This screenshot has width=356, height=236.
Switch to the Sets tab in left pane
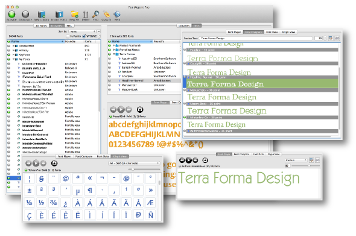pos(69,26)
